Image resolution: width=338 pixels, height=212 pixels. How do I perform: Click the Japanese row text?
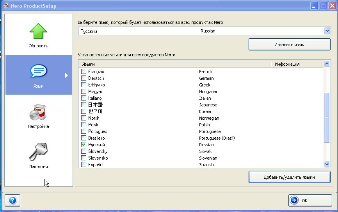[x=208, y=105]
